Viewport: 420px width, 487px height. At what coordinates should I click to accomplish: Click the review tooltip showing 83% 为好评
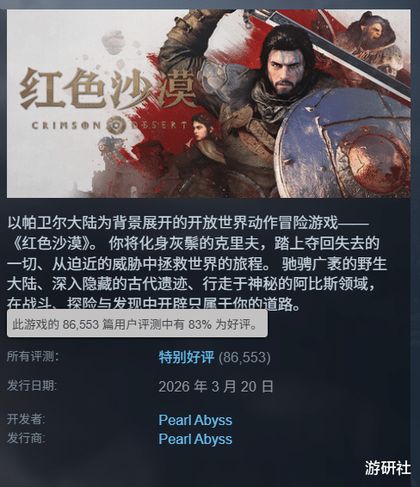137,324
